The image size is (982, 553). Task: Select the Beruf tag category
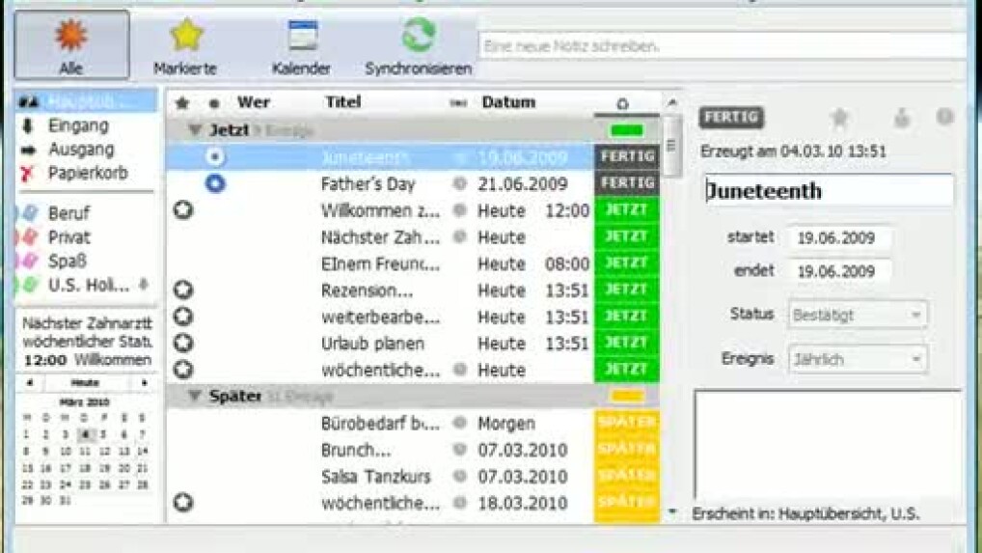coord(68,213)
